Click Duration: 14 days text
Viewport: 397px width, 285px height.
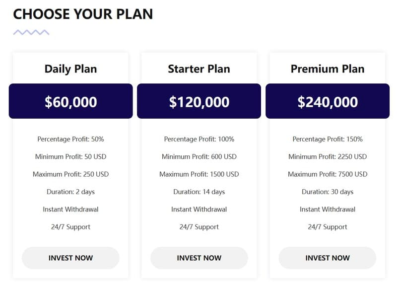pyautogui.click(x=199, y=192)
